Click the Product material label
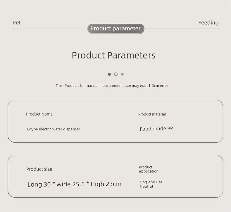Screen dimensions: 231x212 (x=152, y=114)
